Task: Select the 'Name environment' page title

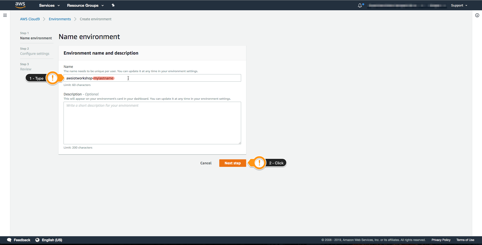Action: pyautogui.click(x=89, y=37)
